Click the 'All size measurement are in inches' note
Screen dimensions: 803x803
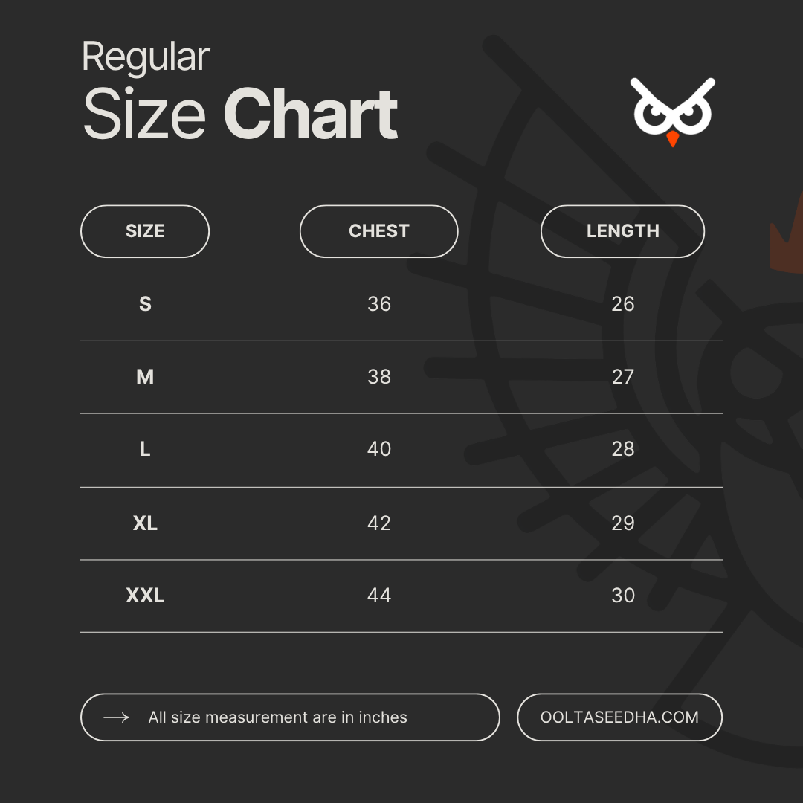[277, 717]
